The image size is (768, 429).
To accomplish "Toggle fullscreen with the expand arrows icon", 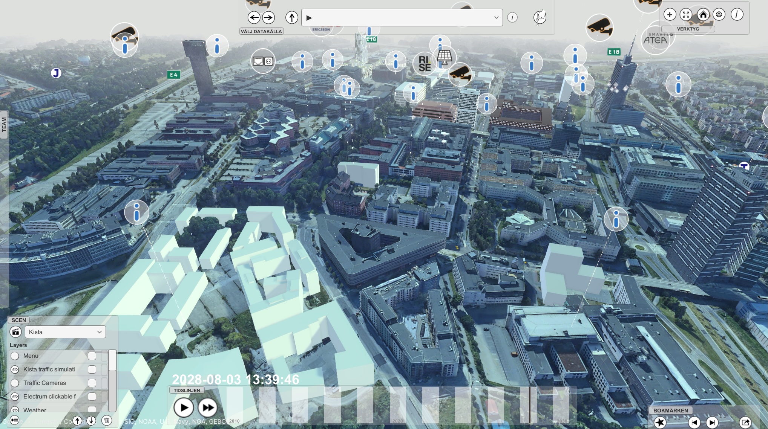I will [686, 15].
